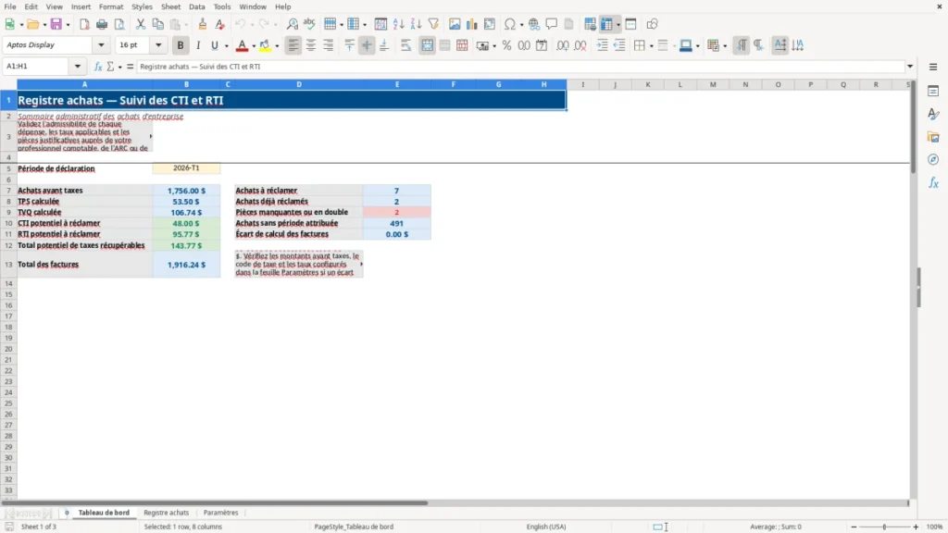Screen dimensions: 948x533
Task: Open the Format menu
Action: (x=111, y=6)
